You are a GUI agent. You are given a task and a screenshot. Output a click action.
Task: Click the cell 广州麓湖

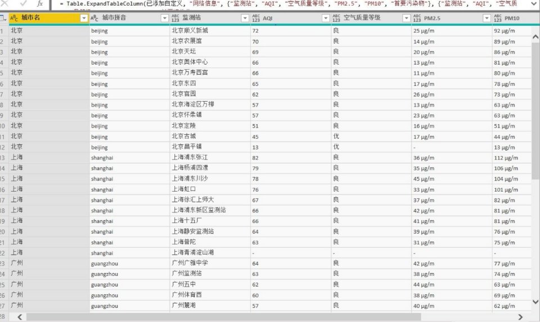tap(210, 306)
